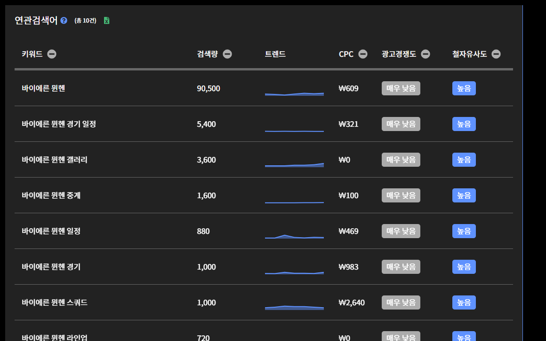Click the trend sparkline for 바이에른 뮌헨 일정
Viewport: 546px width, 341px height.
pyautogui.click(x=294, y=236)
